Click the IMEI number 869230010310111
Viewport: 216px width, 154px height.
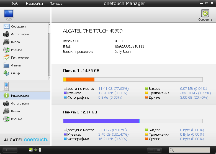[130, 46]
